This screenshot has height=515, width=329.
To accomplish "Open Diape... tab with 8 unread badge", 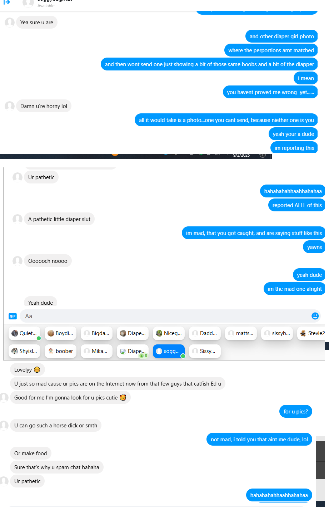I will click(x=133, y=351).
